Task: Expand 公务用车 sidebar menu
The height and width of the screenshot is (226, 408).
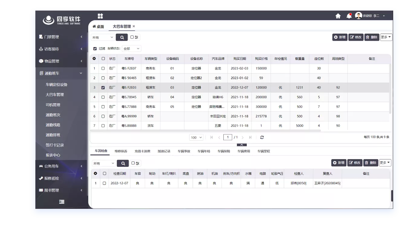Action: (61, 166)
